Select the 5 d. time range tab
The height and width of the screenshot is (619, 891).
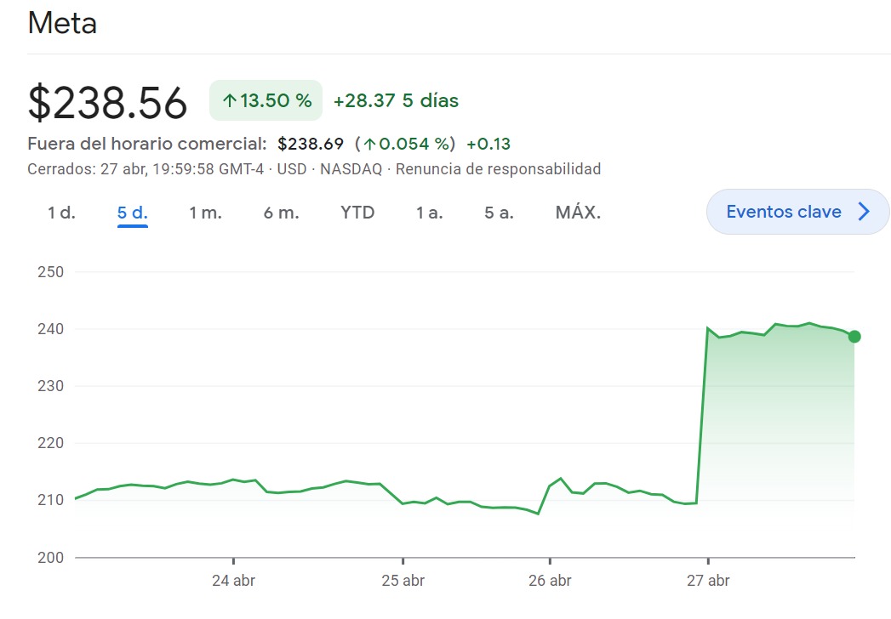coord(133,213)
